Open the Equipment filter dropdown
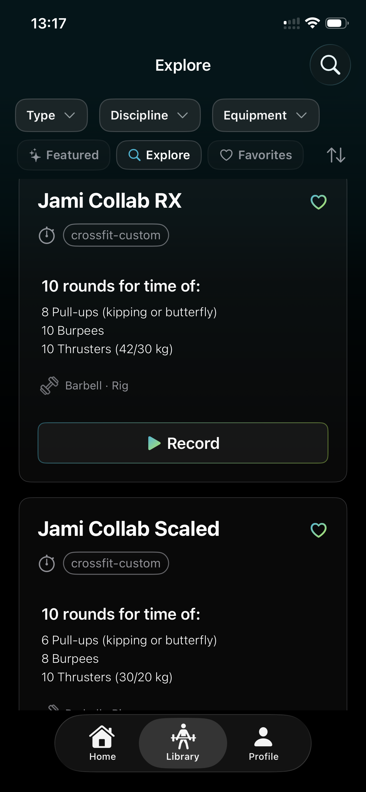 click(x=265, y=115)
